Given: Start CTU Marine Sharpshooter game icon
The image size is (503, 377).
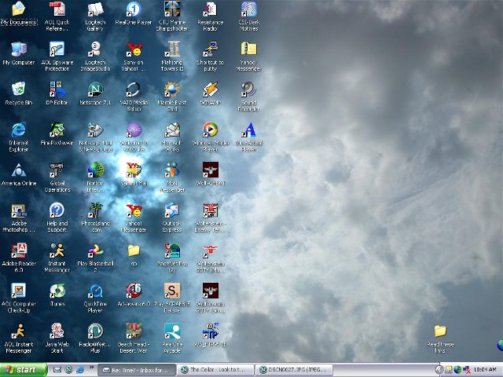Looking at the screenshot, I should point(172,9).
